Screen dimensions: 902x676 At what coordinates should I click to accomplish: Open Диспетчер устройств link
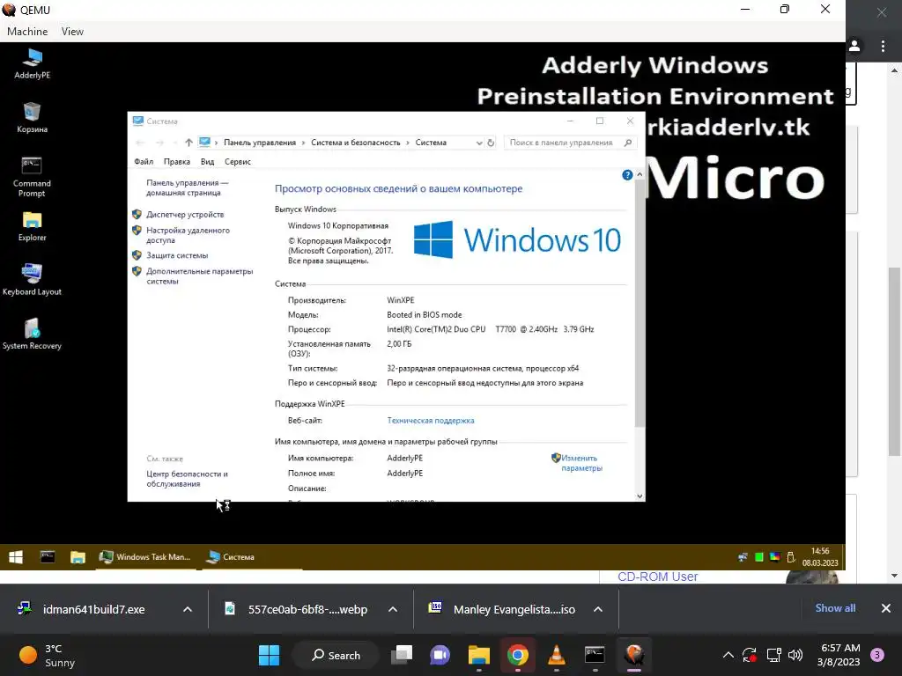coord(185,215)
